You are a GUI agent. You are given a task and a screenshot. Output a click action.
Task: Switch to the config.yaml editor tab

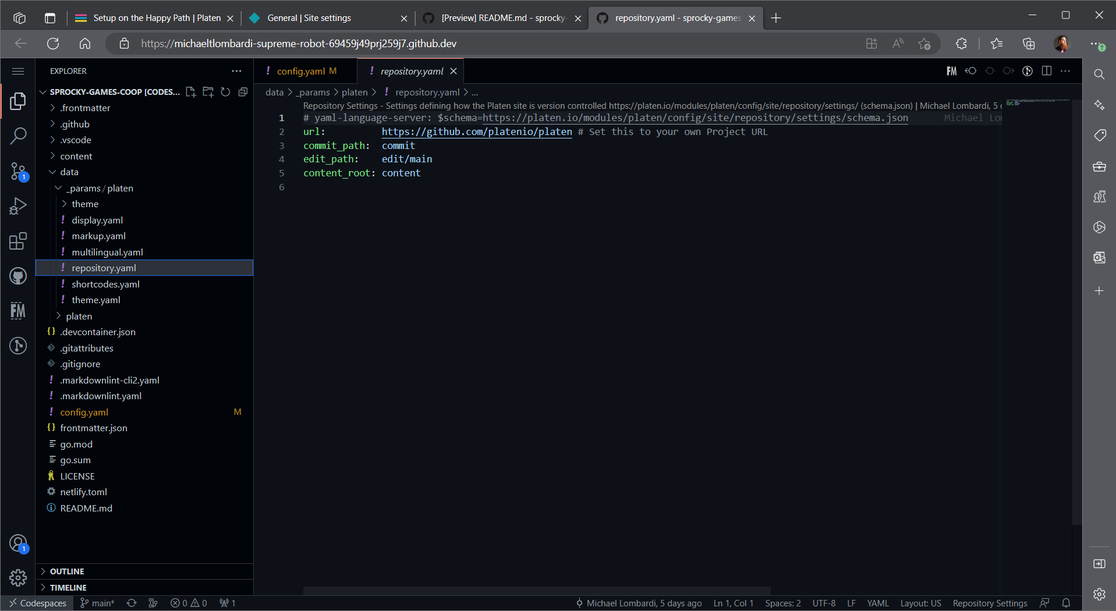pos(301,71)
